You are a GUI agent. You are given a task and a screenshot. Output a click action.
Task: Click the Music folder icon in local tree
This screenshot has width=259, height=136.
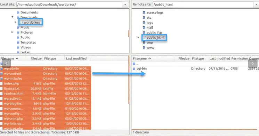tap(18, 27)
